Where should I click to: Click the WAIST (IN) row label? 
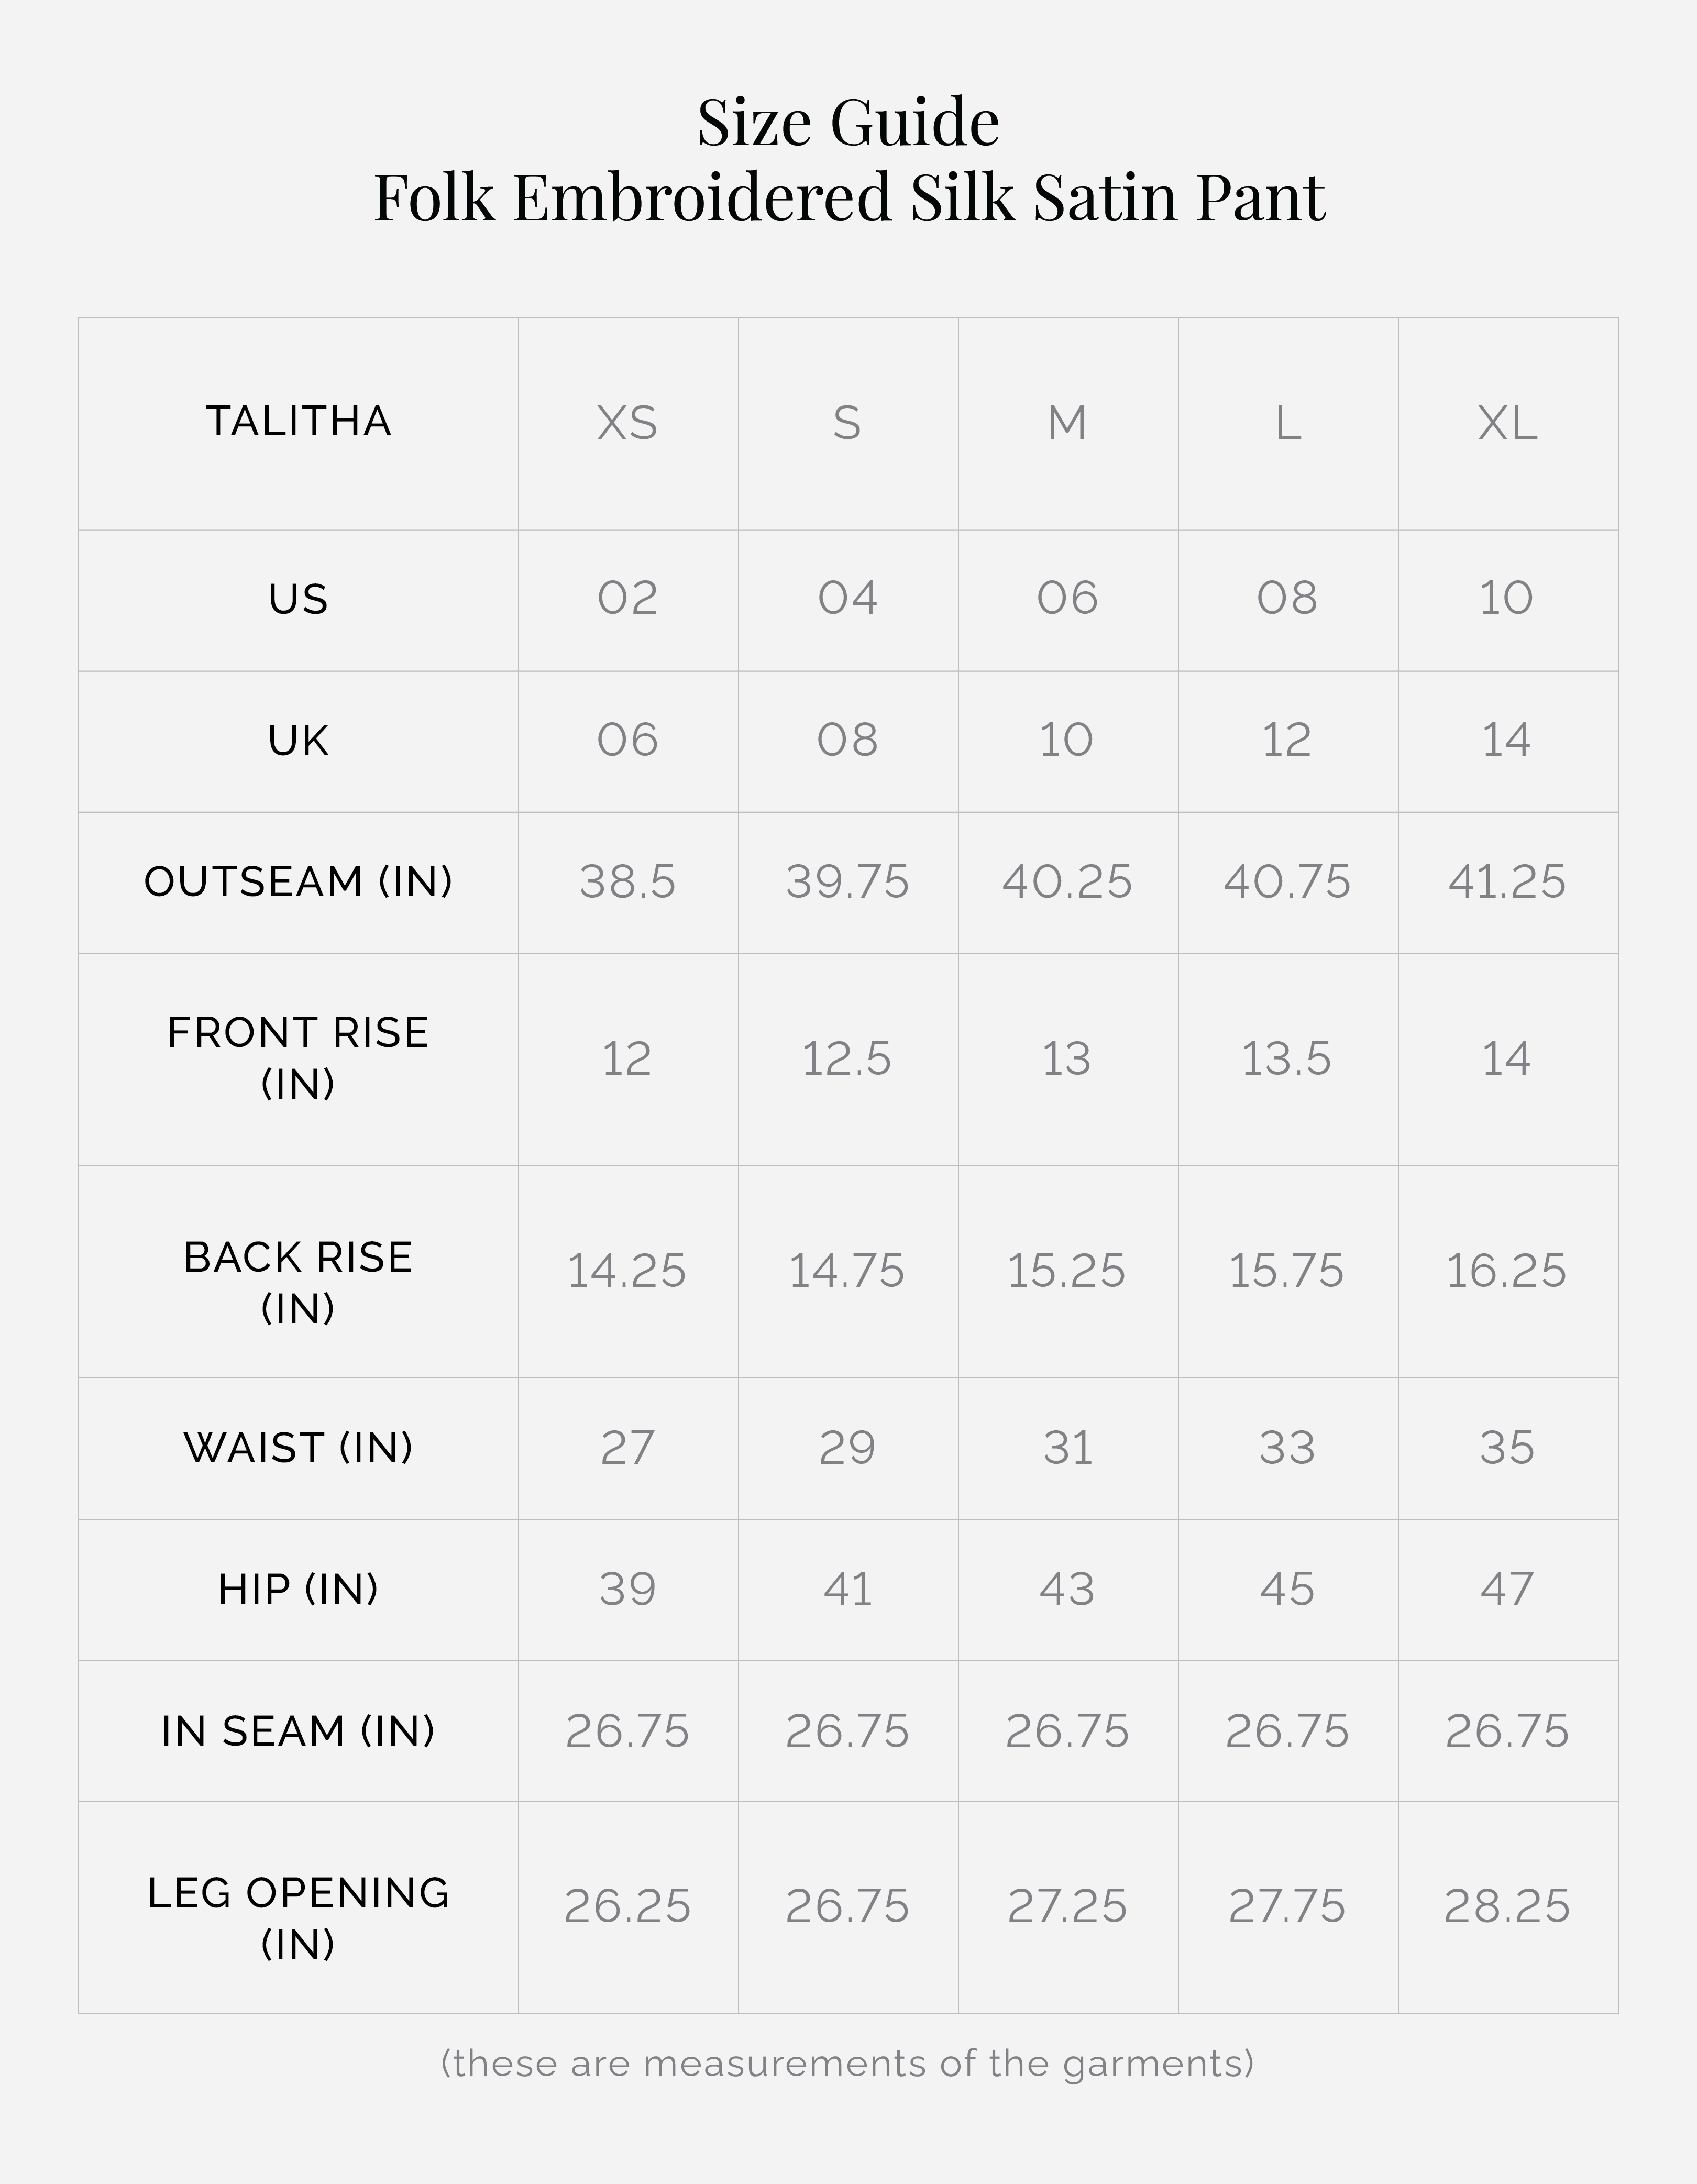pos(298,1447)
